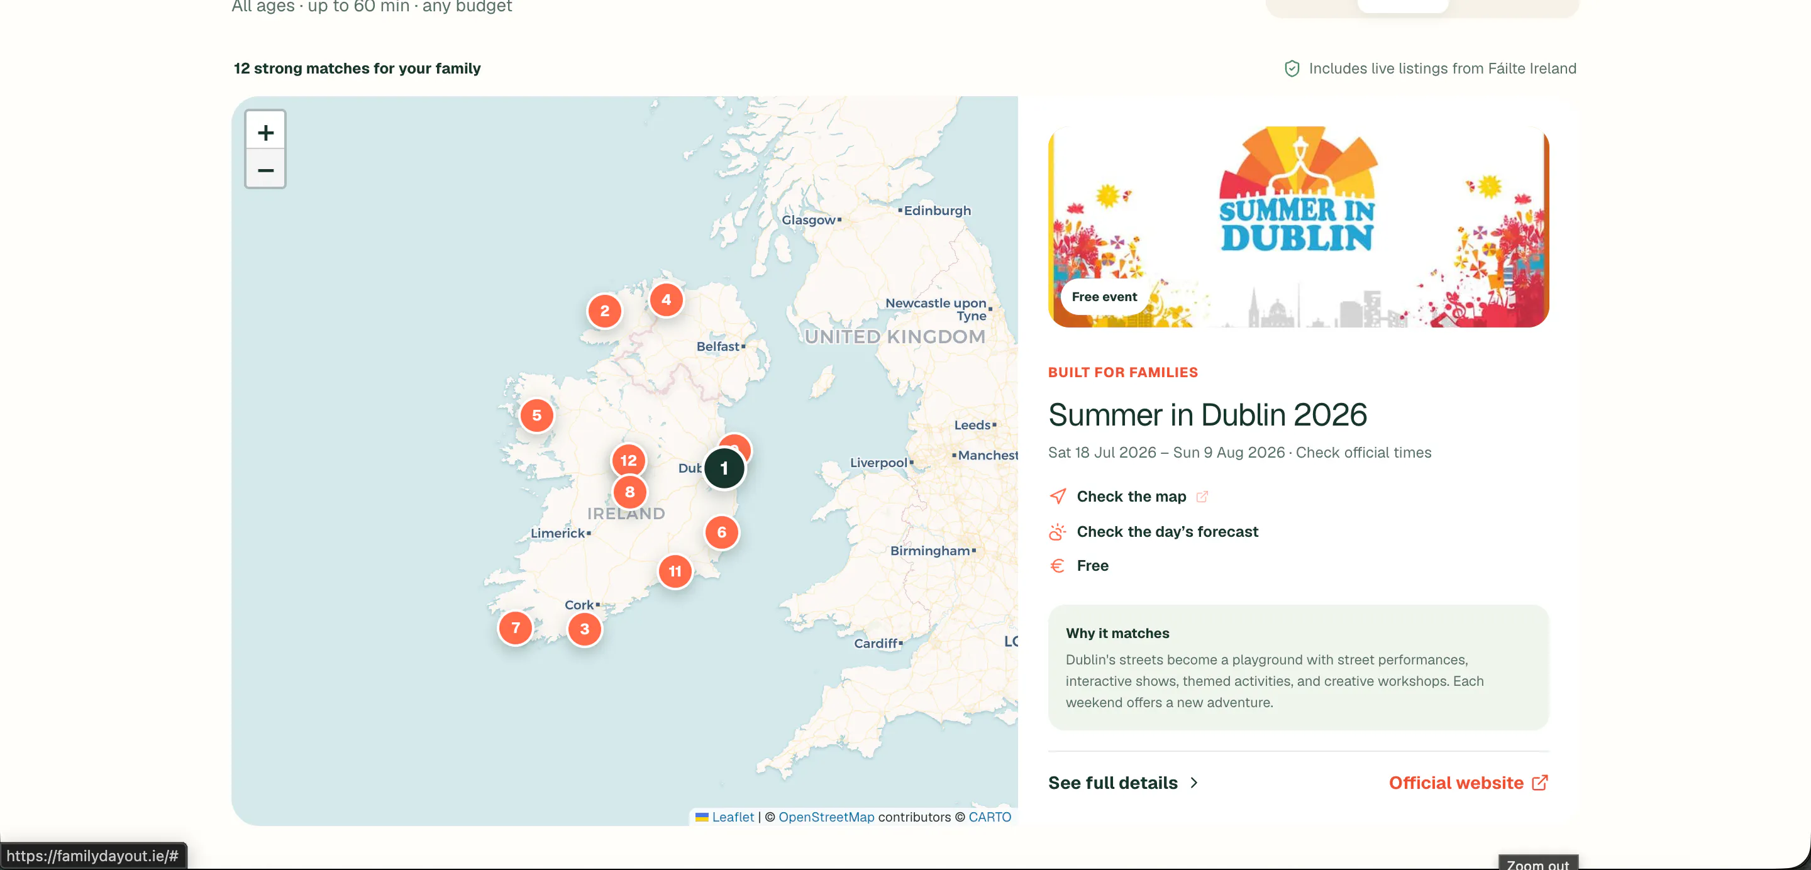Select map marker number 12
This screenshot has width=1811, height=870.
click(x=628, y=460)
